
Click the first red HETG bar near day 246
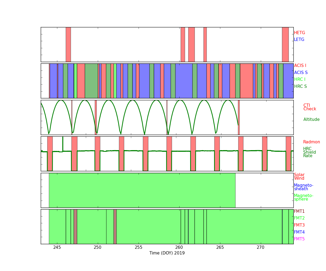coord(68,44)
